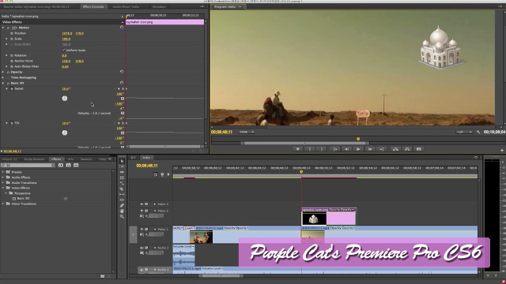Select the Ripple Edit tool

[122, 172]
